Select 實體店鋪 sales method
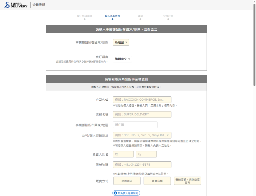256x196 pixels. [157, 181]
